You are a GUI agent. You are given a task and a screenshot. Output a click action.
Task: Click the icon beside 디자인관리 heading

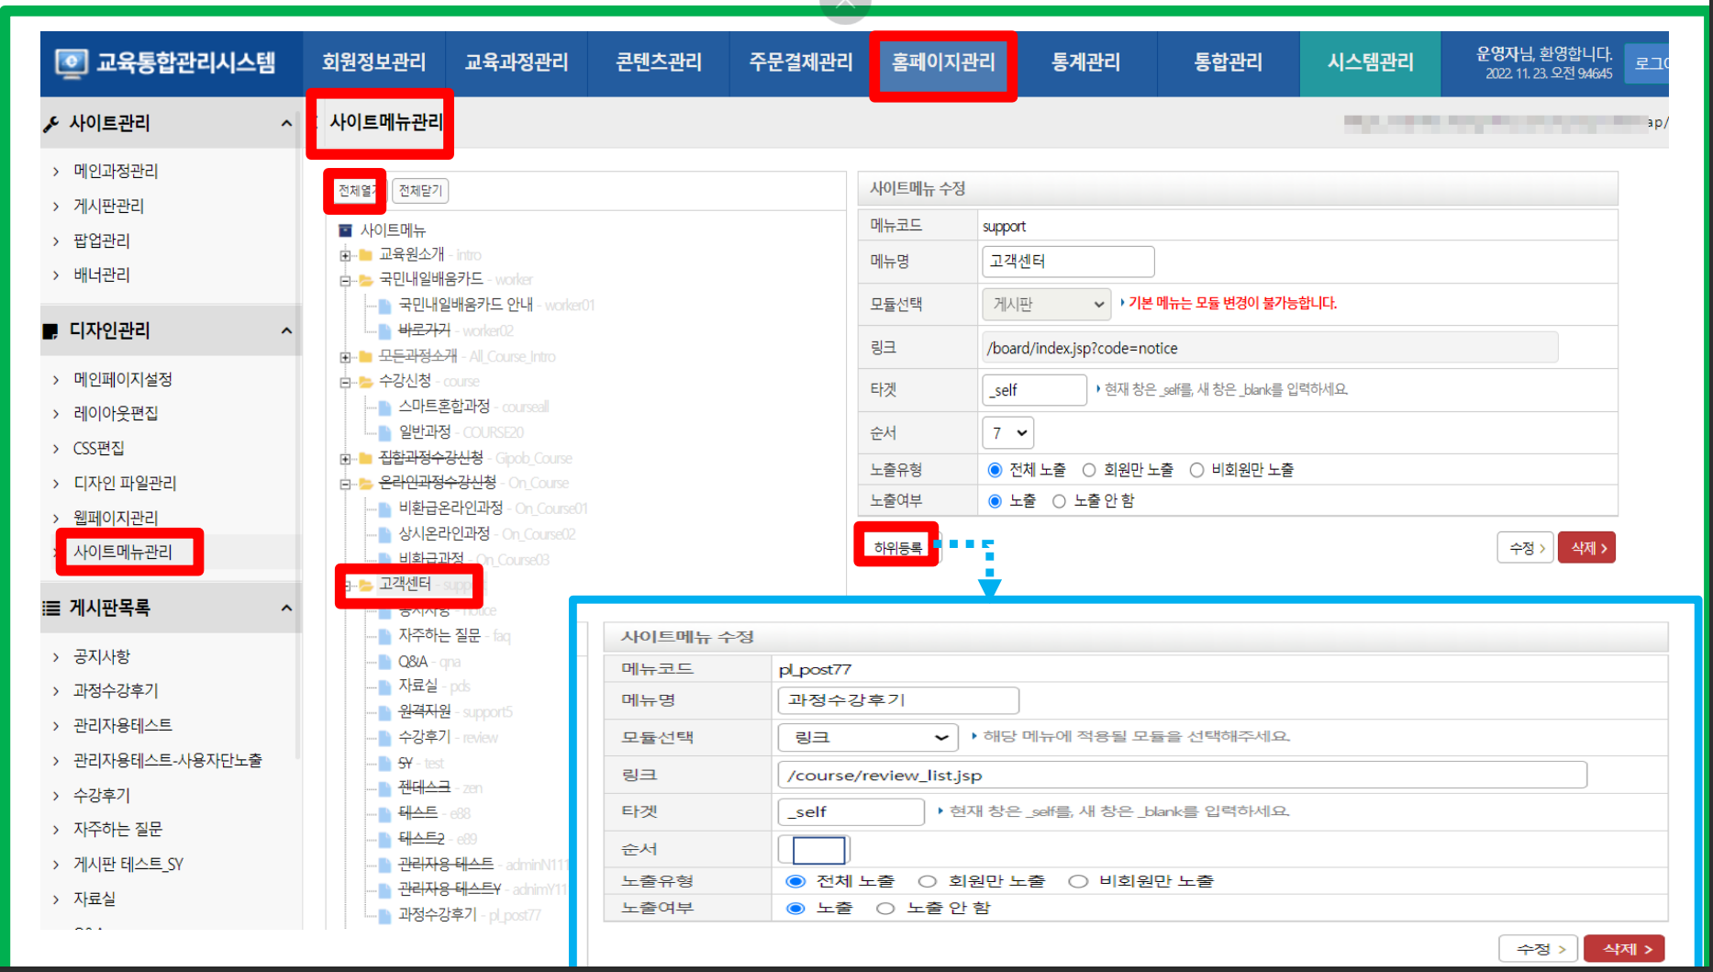50,331
